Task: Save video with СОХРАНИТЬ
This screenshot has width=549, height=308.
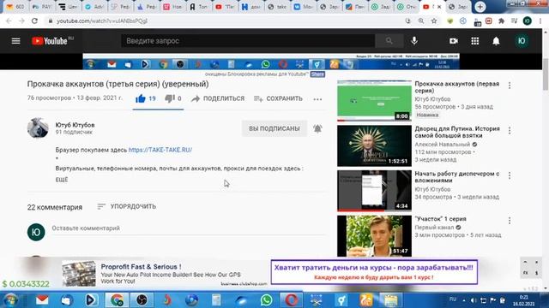Action: point(278,98)
